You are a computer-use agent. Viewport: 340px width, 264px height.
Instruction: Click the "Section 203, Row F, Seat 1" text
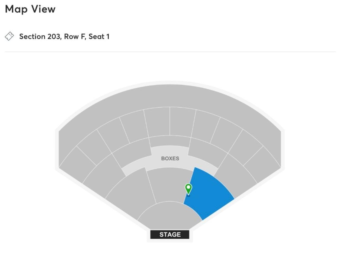[64, 36]
